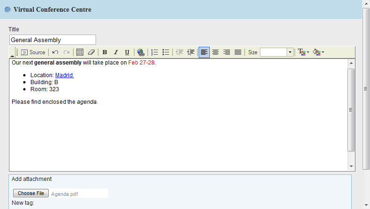Open the font Size dropdown
This screenshot has width=370, height=209.
290,52
